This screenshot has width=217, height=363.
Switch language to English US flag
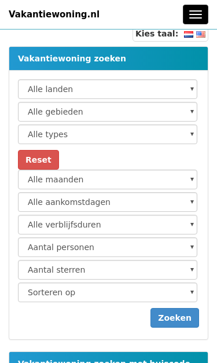pos(201,35)
